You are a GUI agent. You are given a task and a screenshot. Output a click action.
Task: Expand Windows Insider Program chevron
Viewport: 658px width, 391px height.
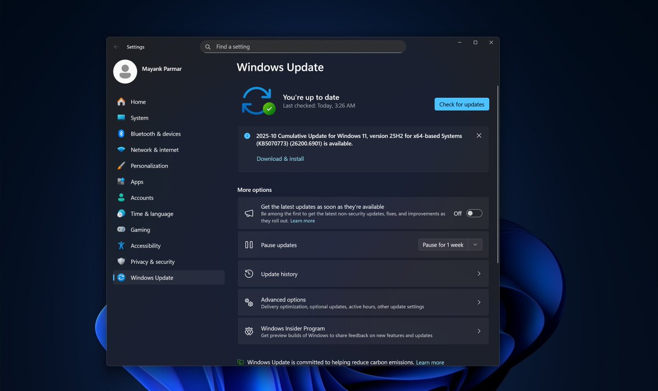tap(479, 331)
